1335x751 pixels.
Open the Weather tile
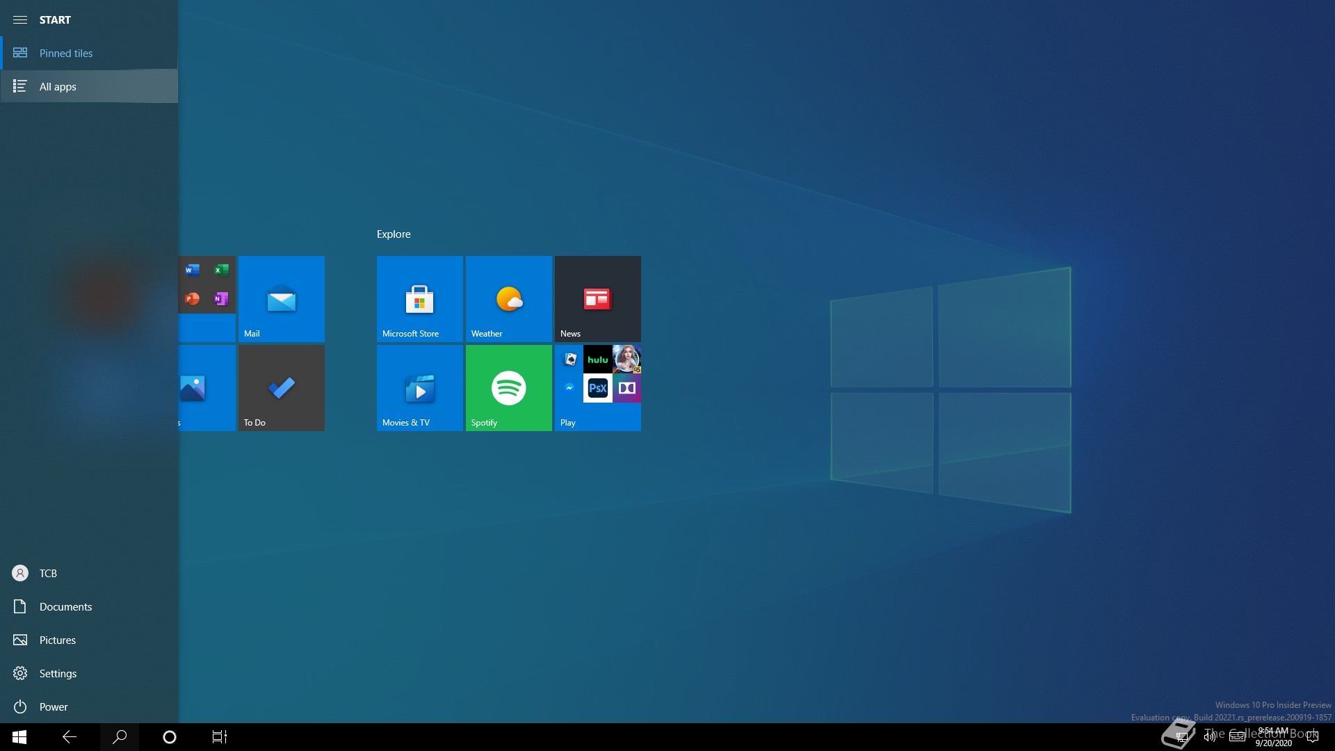(x=508, y=298)
